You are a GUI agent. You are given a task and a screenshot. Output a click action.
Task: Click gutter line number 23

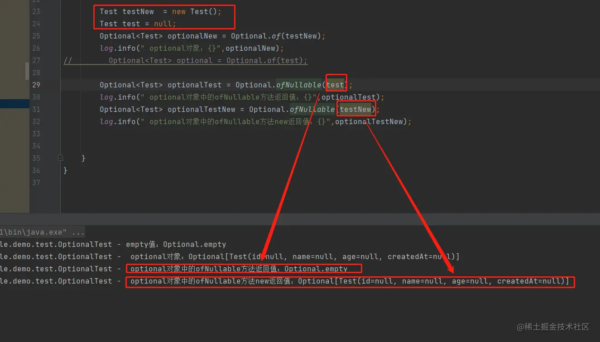[36, 11]
